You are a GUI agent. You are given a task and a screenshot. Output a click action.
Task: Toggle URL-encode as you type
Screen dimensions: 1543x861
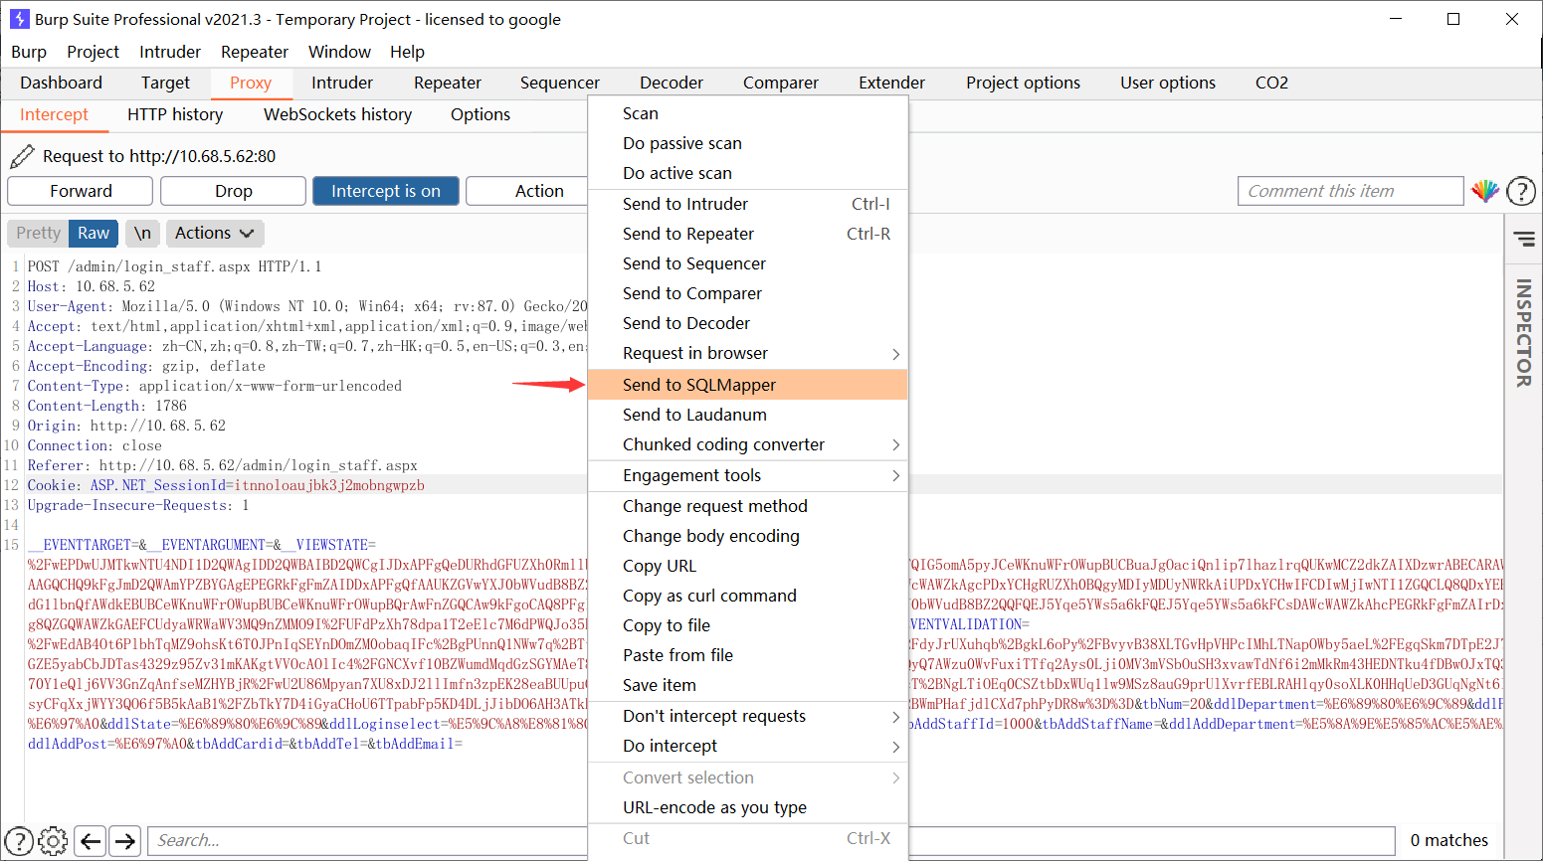pyautogui.click(x=748, y=807)
